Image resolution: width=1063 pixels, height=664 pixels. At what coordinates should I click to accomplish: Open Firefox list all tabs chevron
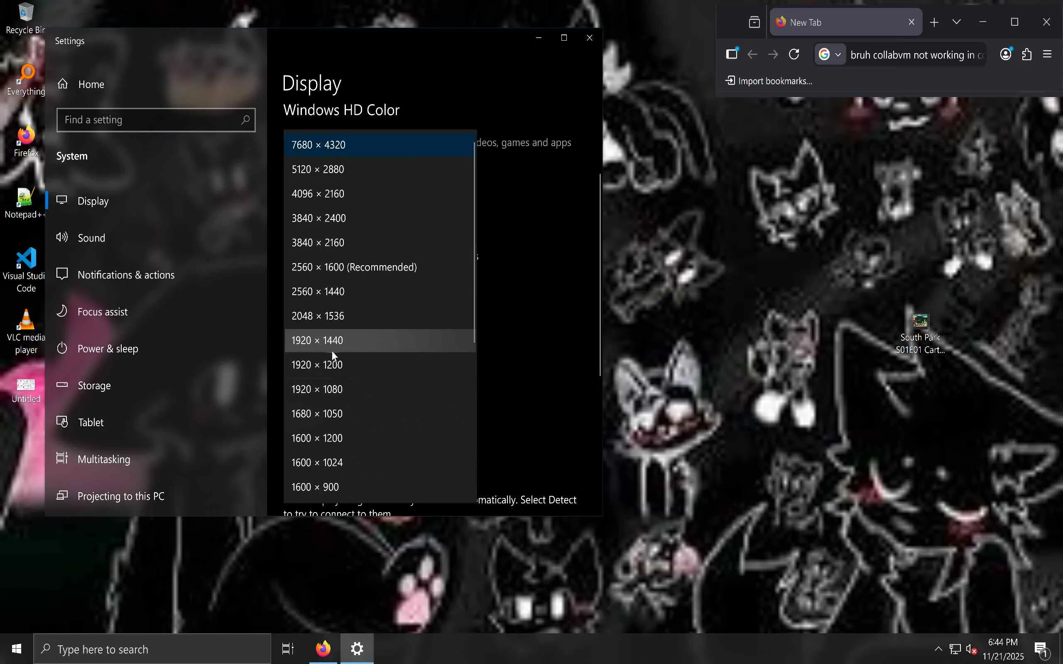pos(956,22)
